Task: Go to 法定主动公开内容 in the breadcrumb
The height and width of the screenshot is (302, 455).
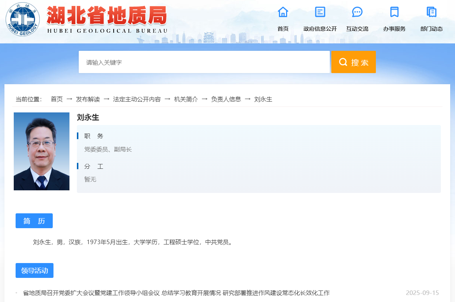Action: (x=137, y=99)
